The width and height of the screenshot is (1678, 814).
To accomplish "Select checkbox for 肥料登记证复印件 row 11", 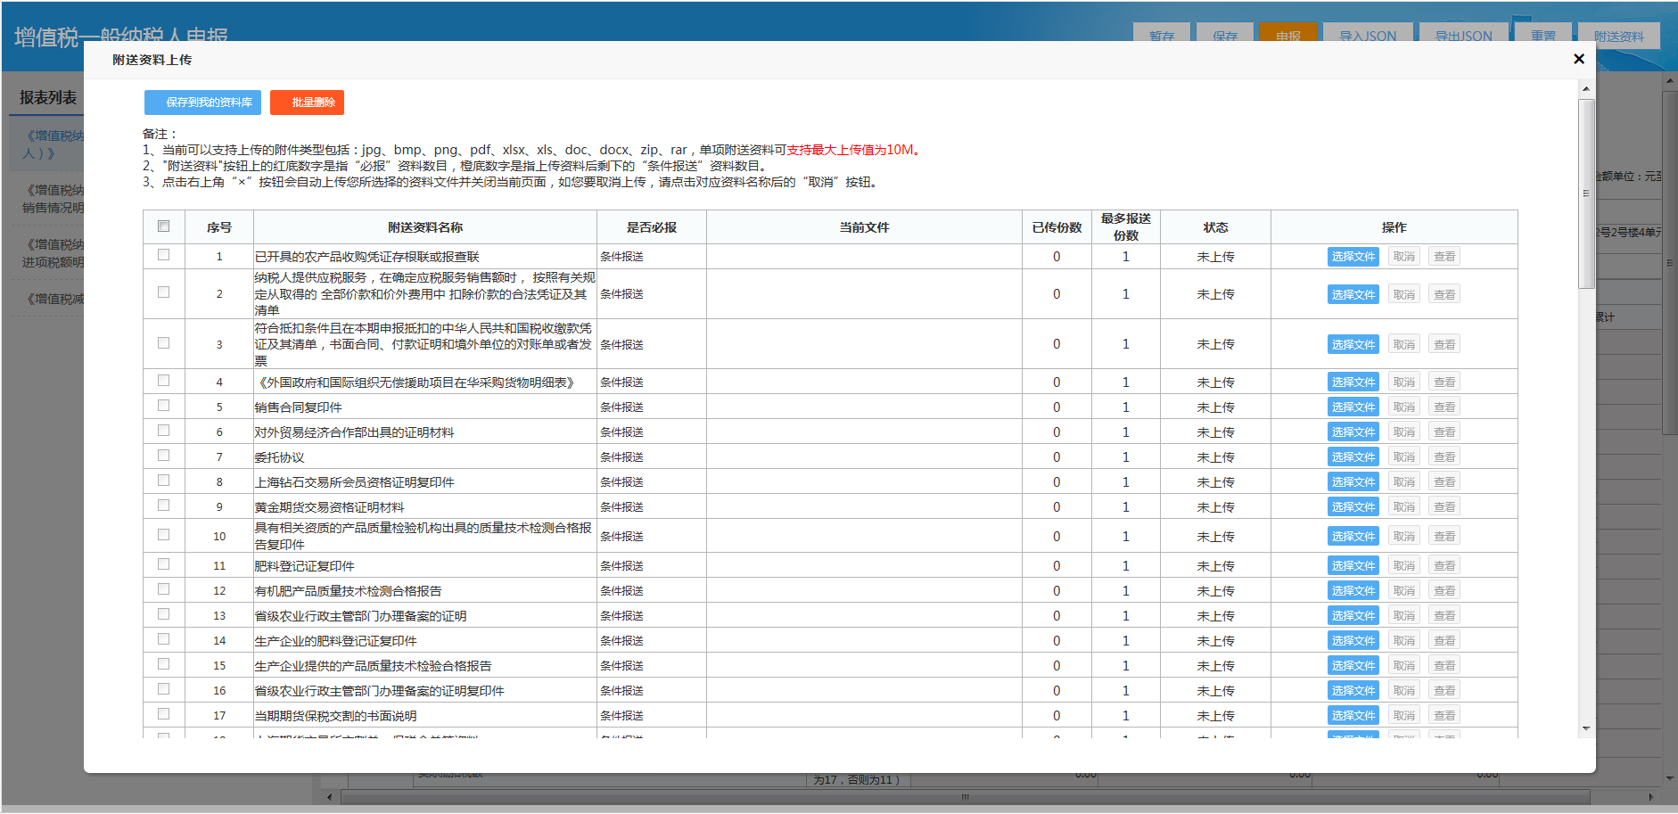I will [163, 564].
